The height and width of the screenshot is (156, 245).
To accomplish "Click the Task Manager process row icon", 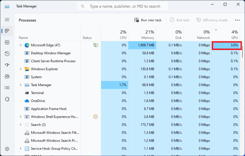I will pos(27,85).
